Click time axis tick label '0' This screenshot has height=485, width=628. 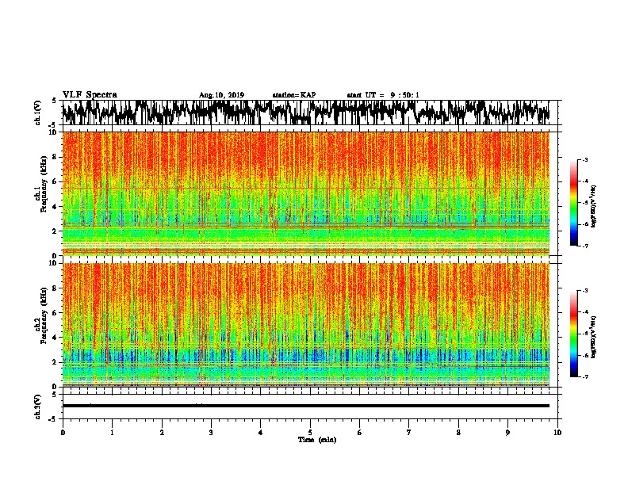click(63, 433)
